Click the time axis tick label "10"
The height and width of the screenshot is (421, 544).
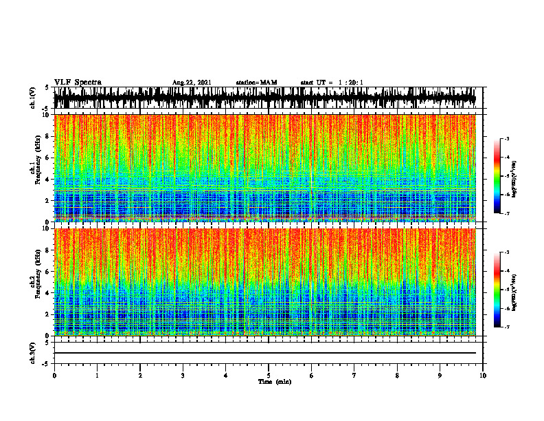(x=483, y=376)
